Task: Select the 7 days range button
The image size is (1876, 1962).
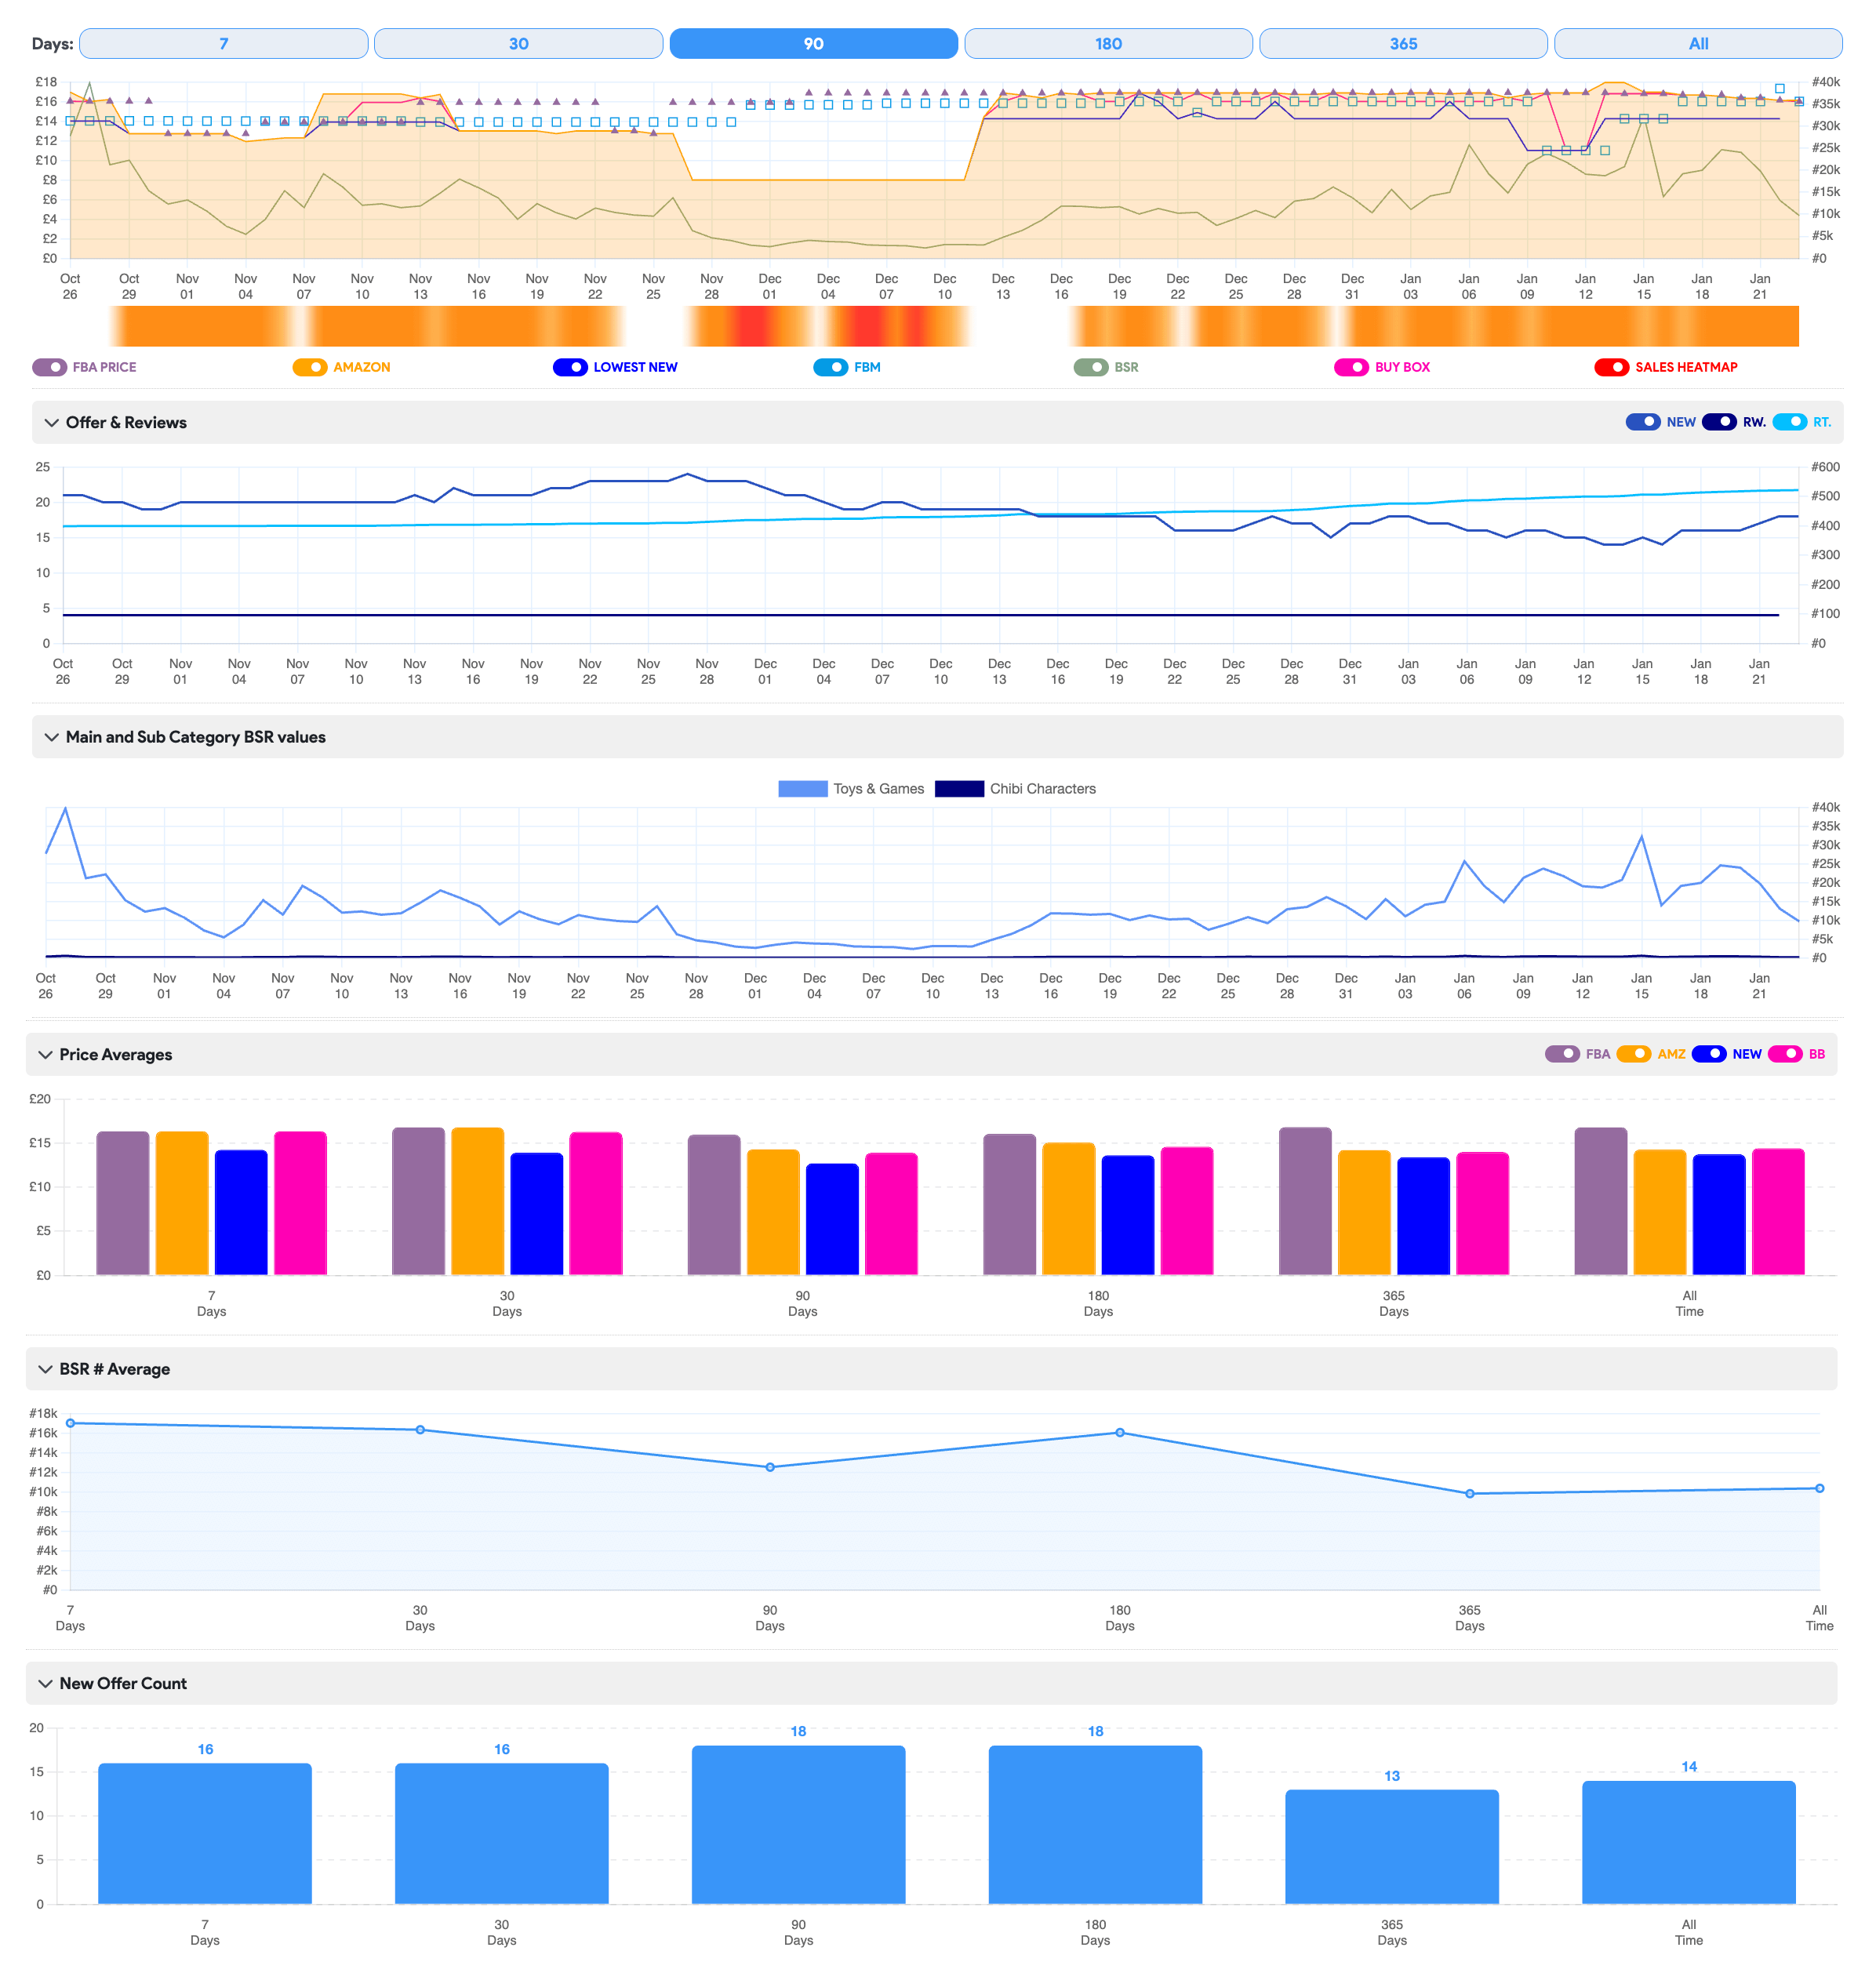Action: pyautogui.click(x=223, y=44)
